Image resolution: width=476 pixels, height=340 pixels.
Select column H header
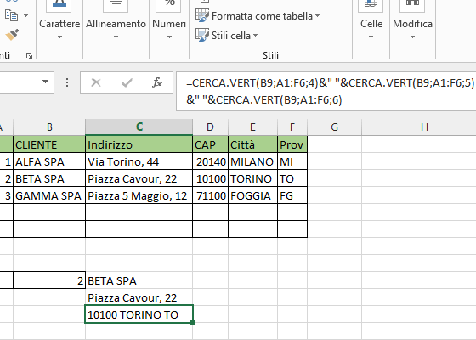[424, 127]
